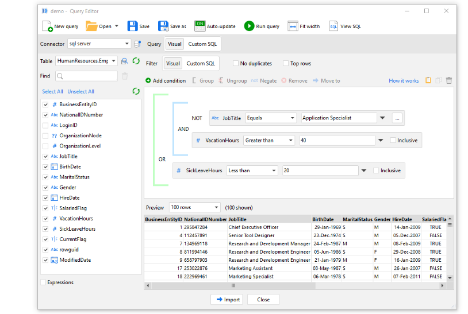Viewport: 468px width, 314px height.
Task: Enable the No duplicates checkbox
Action: 236,64
